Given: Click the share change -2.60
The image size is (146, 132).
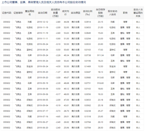Looking at the screenshot, I should point(58,33).
